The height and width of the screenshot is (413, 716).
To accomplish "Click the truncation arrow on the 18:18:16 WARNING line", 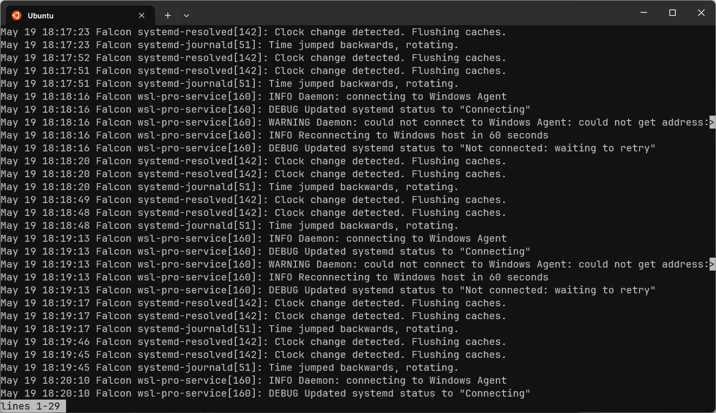I will click(x=712, y=122).
